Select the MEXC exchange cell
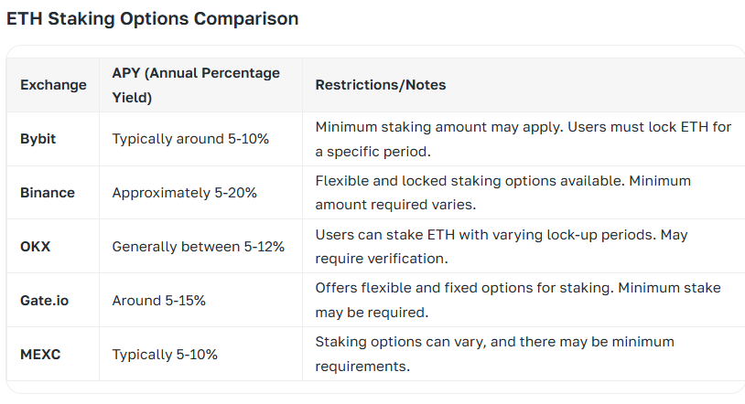 40,354
